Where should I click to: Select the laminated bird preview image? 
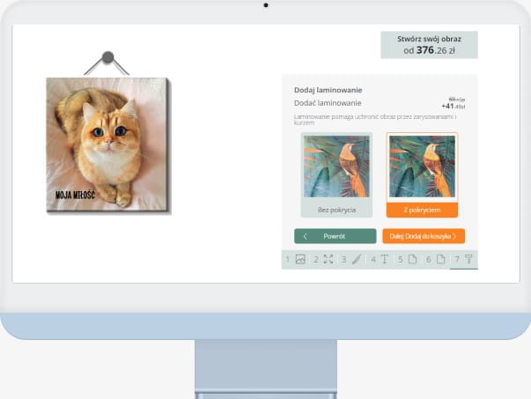[x=422, y=168]
